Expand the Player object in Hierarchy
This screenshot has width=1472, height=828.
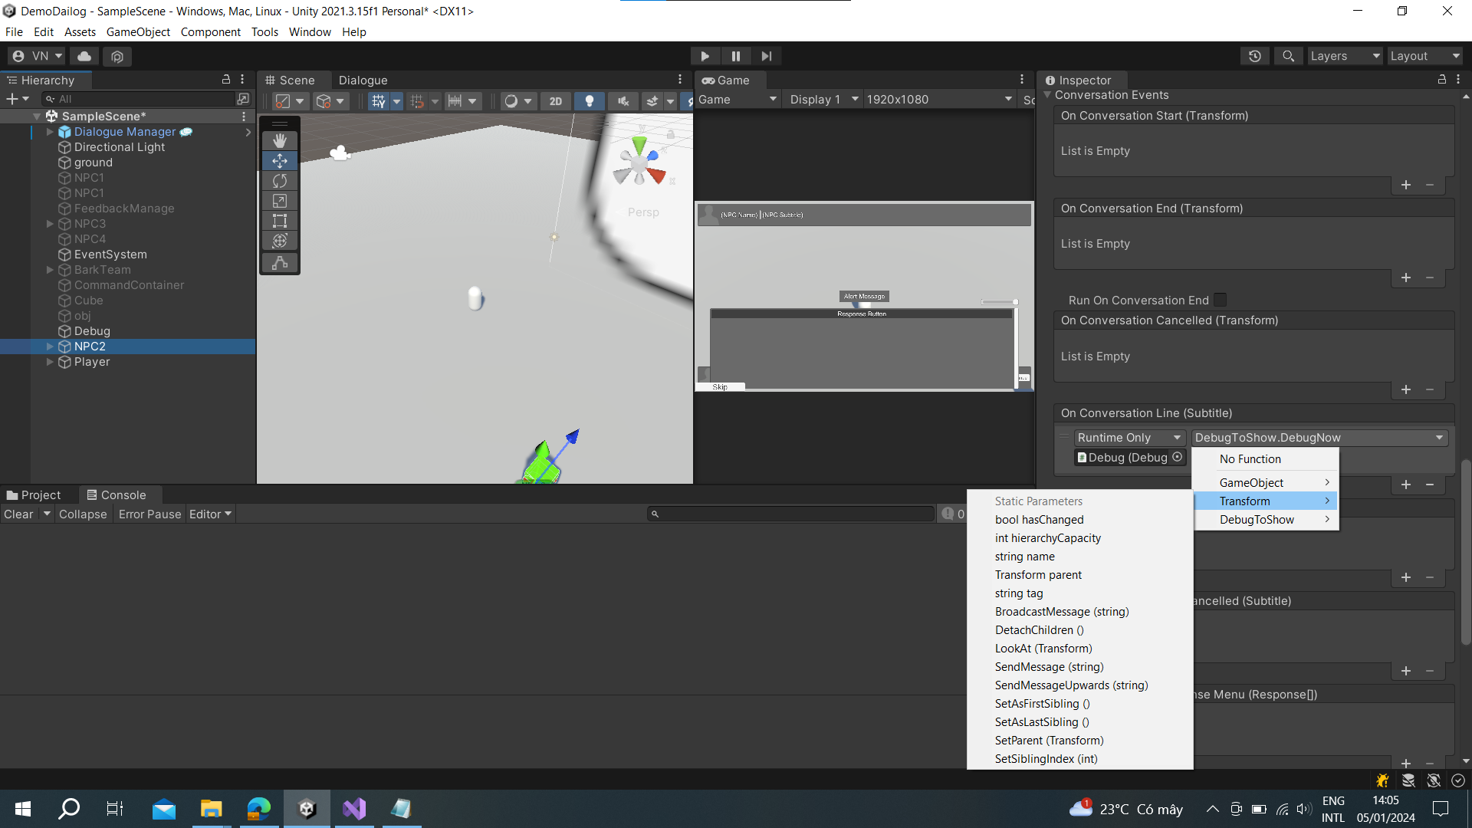[x=50, y=362]
